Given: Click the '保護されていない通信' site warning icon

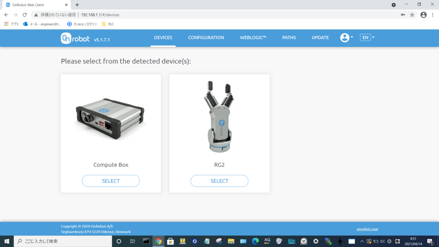Looking at the screenshot, I should 36,15.
